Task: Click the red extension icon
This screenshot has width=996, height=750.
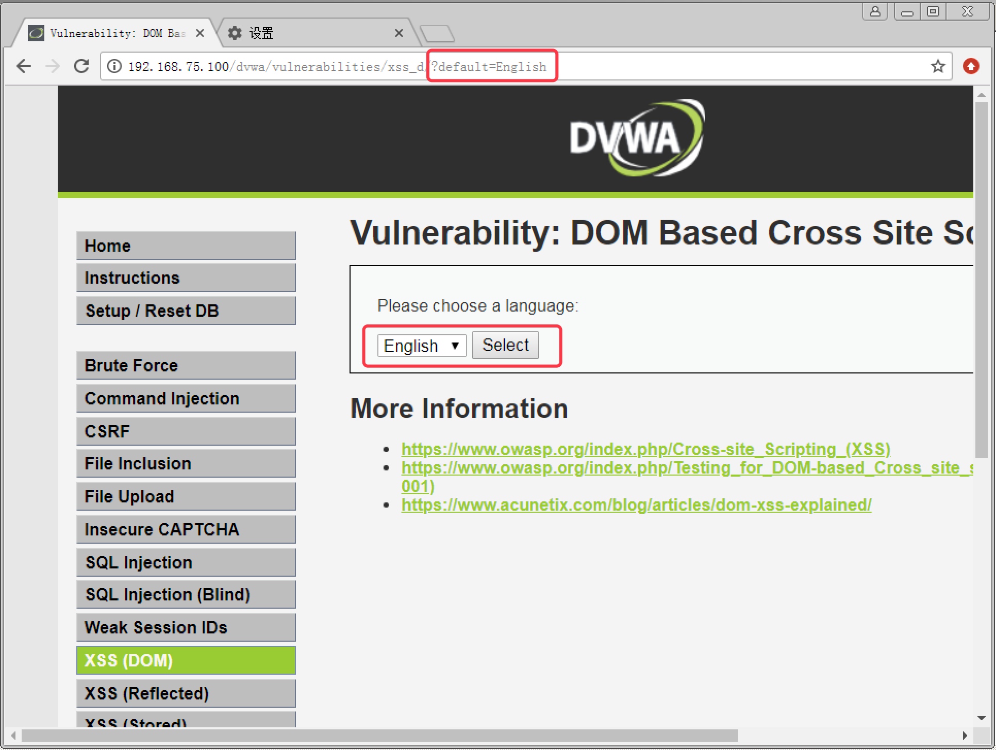Action: [x=971, y=66]
